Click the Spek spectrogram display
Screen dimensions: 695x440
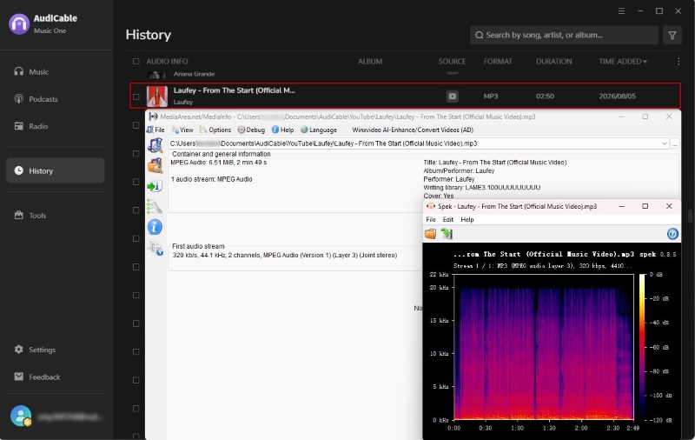544,347
